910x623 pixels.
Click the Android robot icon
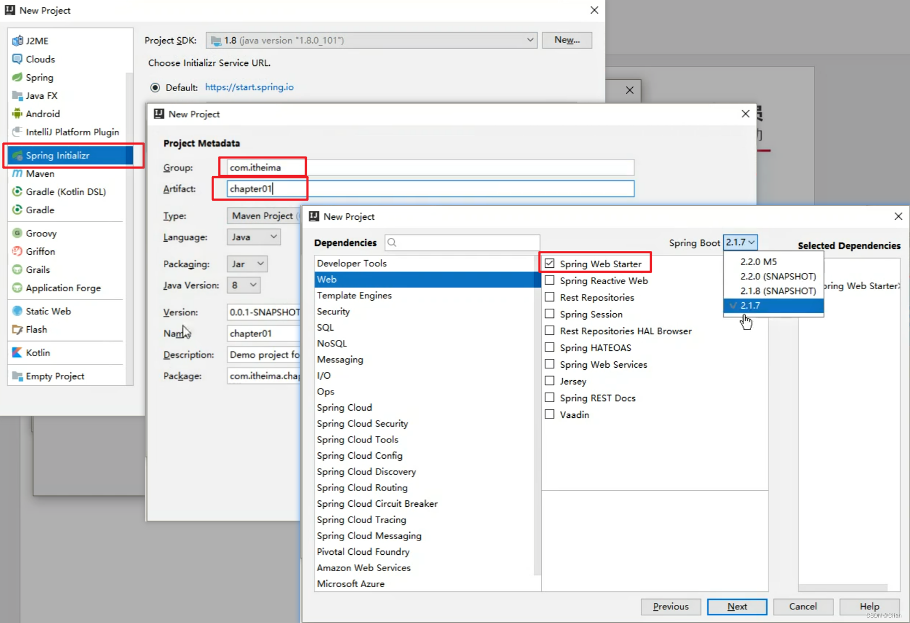tap(17, 113)
